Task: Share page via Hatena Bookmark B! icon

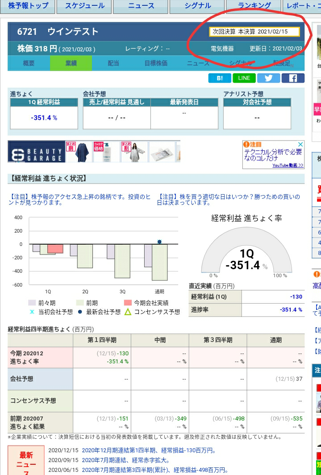Action: [220, 78]
